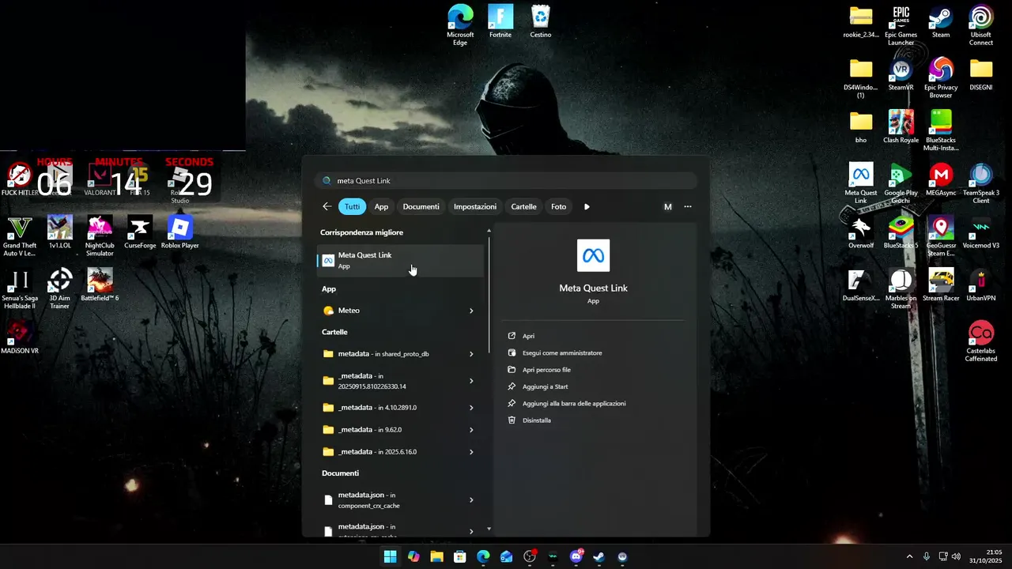
Task: Open the M account avatar in search
Action: tap(667, 206)
